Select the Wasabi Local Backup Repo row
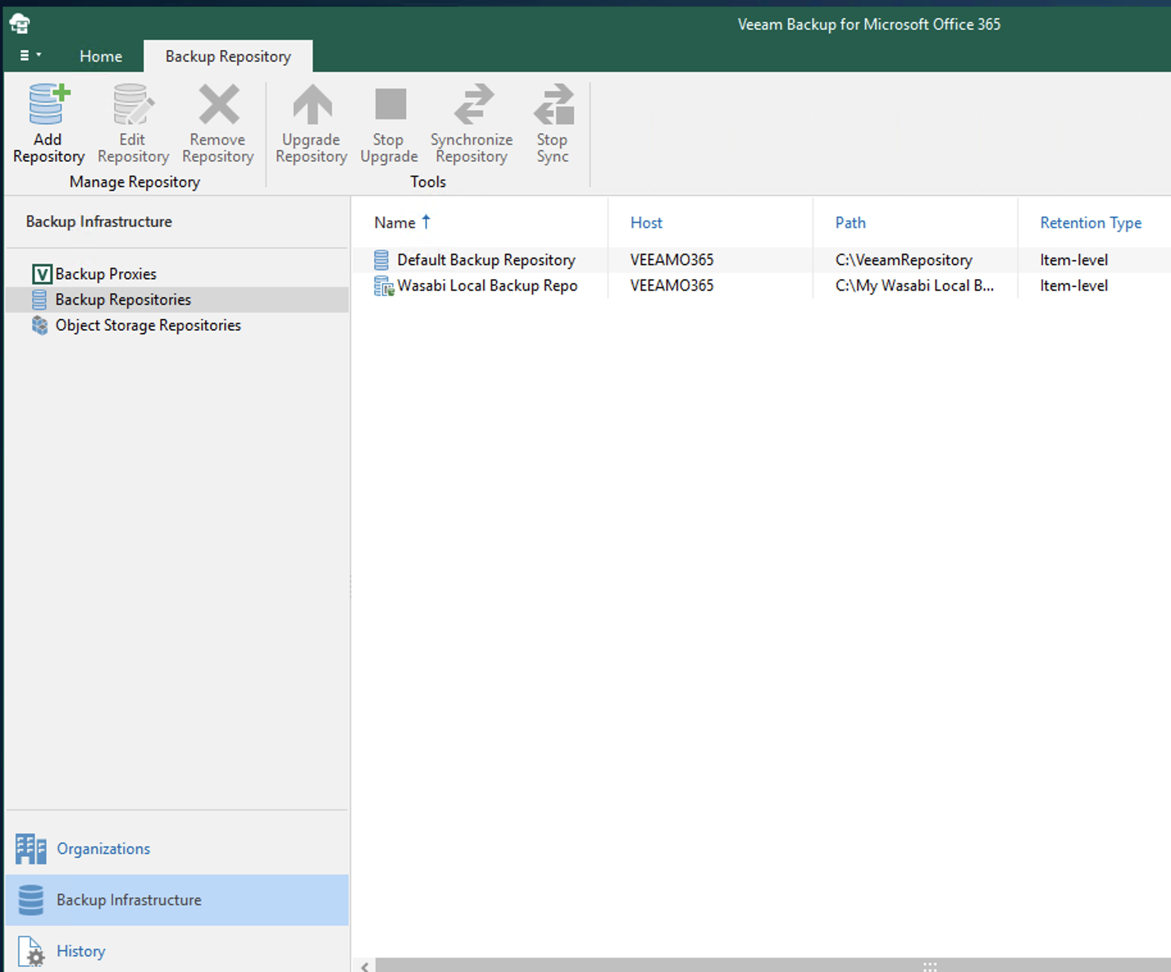The height and width of the screenshot is (972, 1171). coord(761,286)
